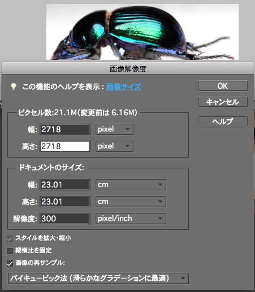Click the 解像度 field showing 300

coord(65,219)
